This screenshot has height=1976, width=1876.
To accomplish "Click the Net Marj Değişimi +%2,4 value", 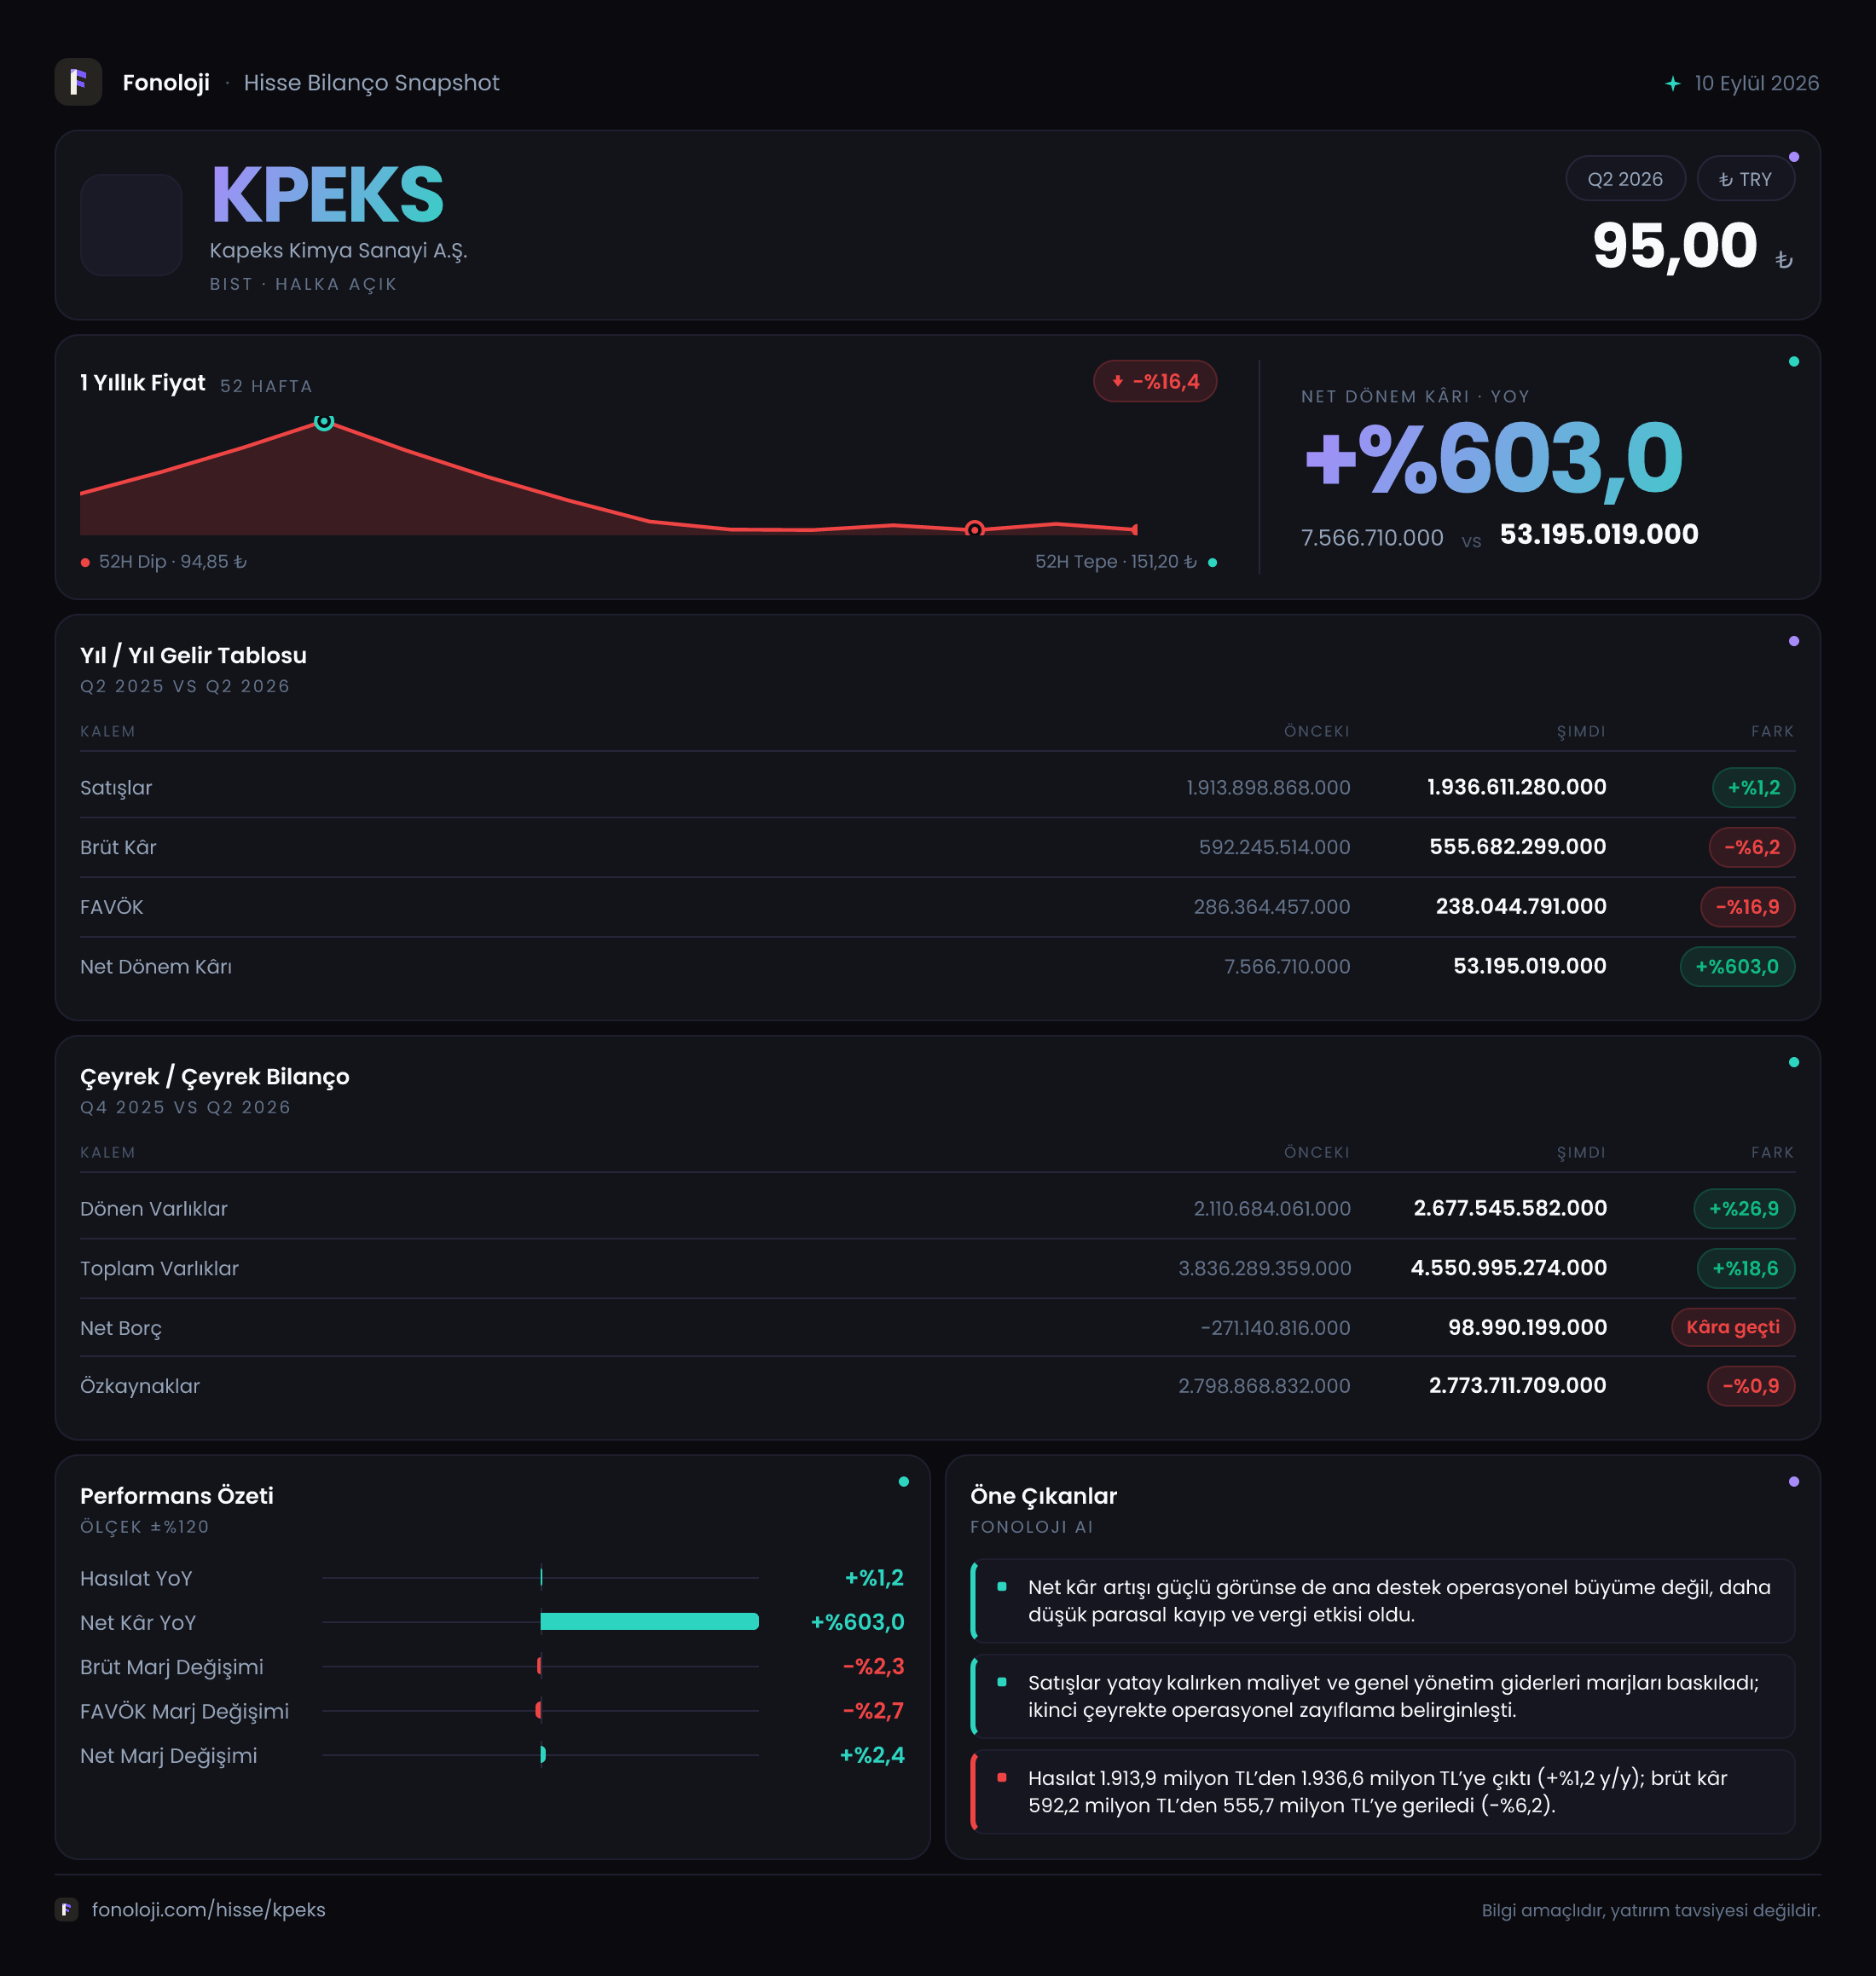I will (871, 1755).
